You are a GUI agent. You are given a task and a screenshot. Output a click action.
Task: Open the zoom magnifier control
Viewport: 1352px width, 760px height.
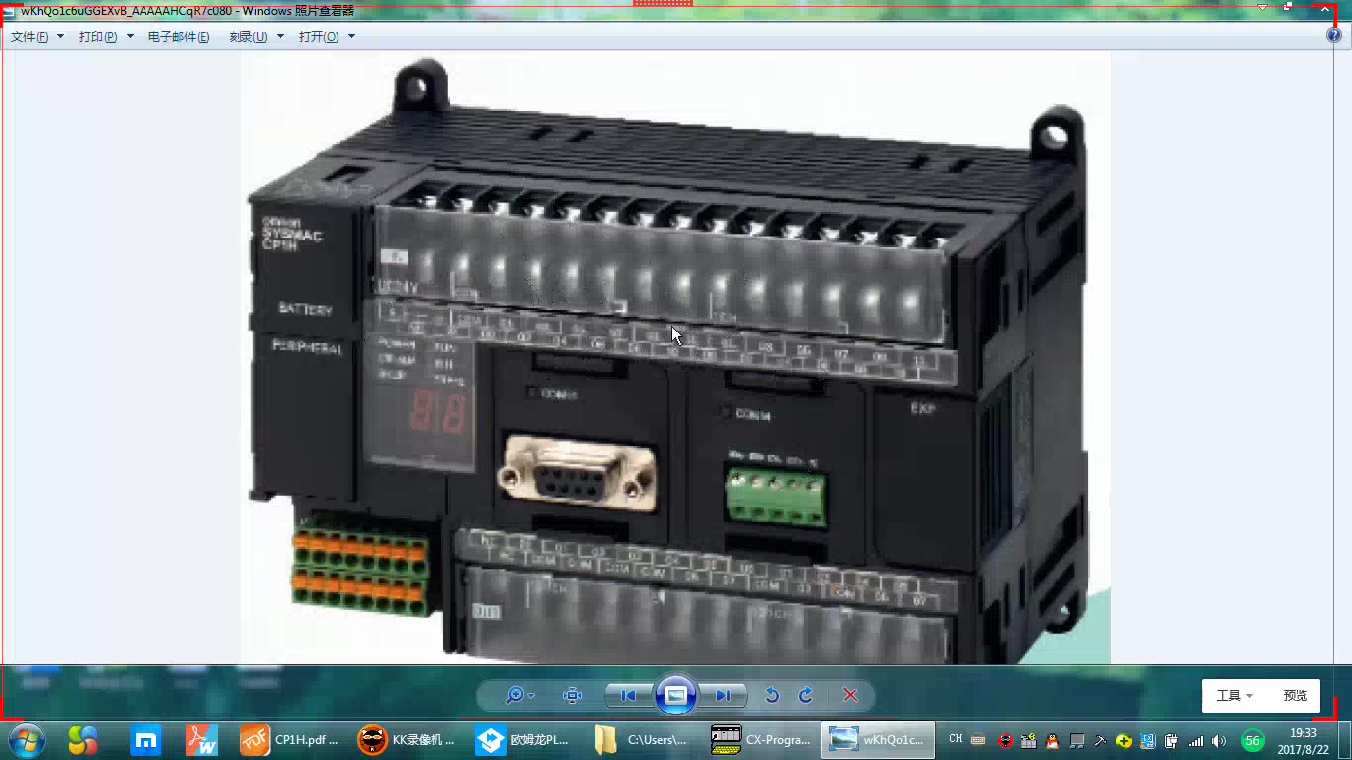519,696
